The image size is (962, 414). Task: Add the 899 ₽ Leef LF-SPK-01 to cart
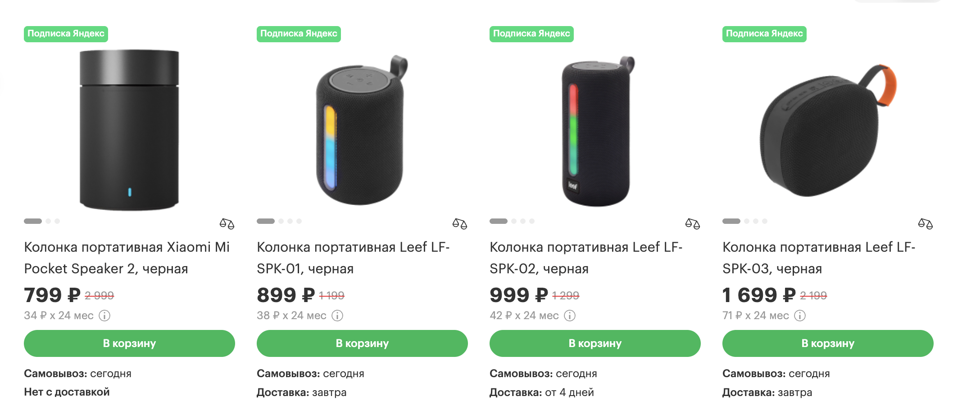362,343
